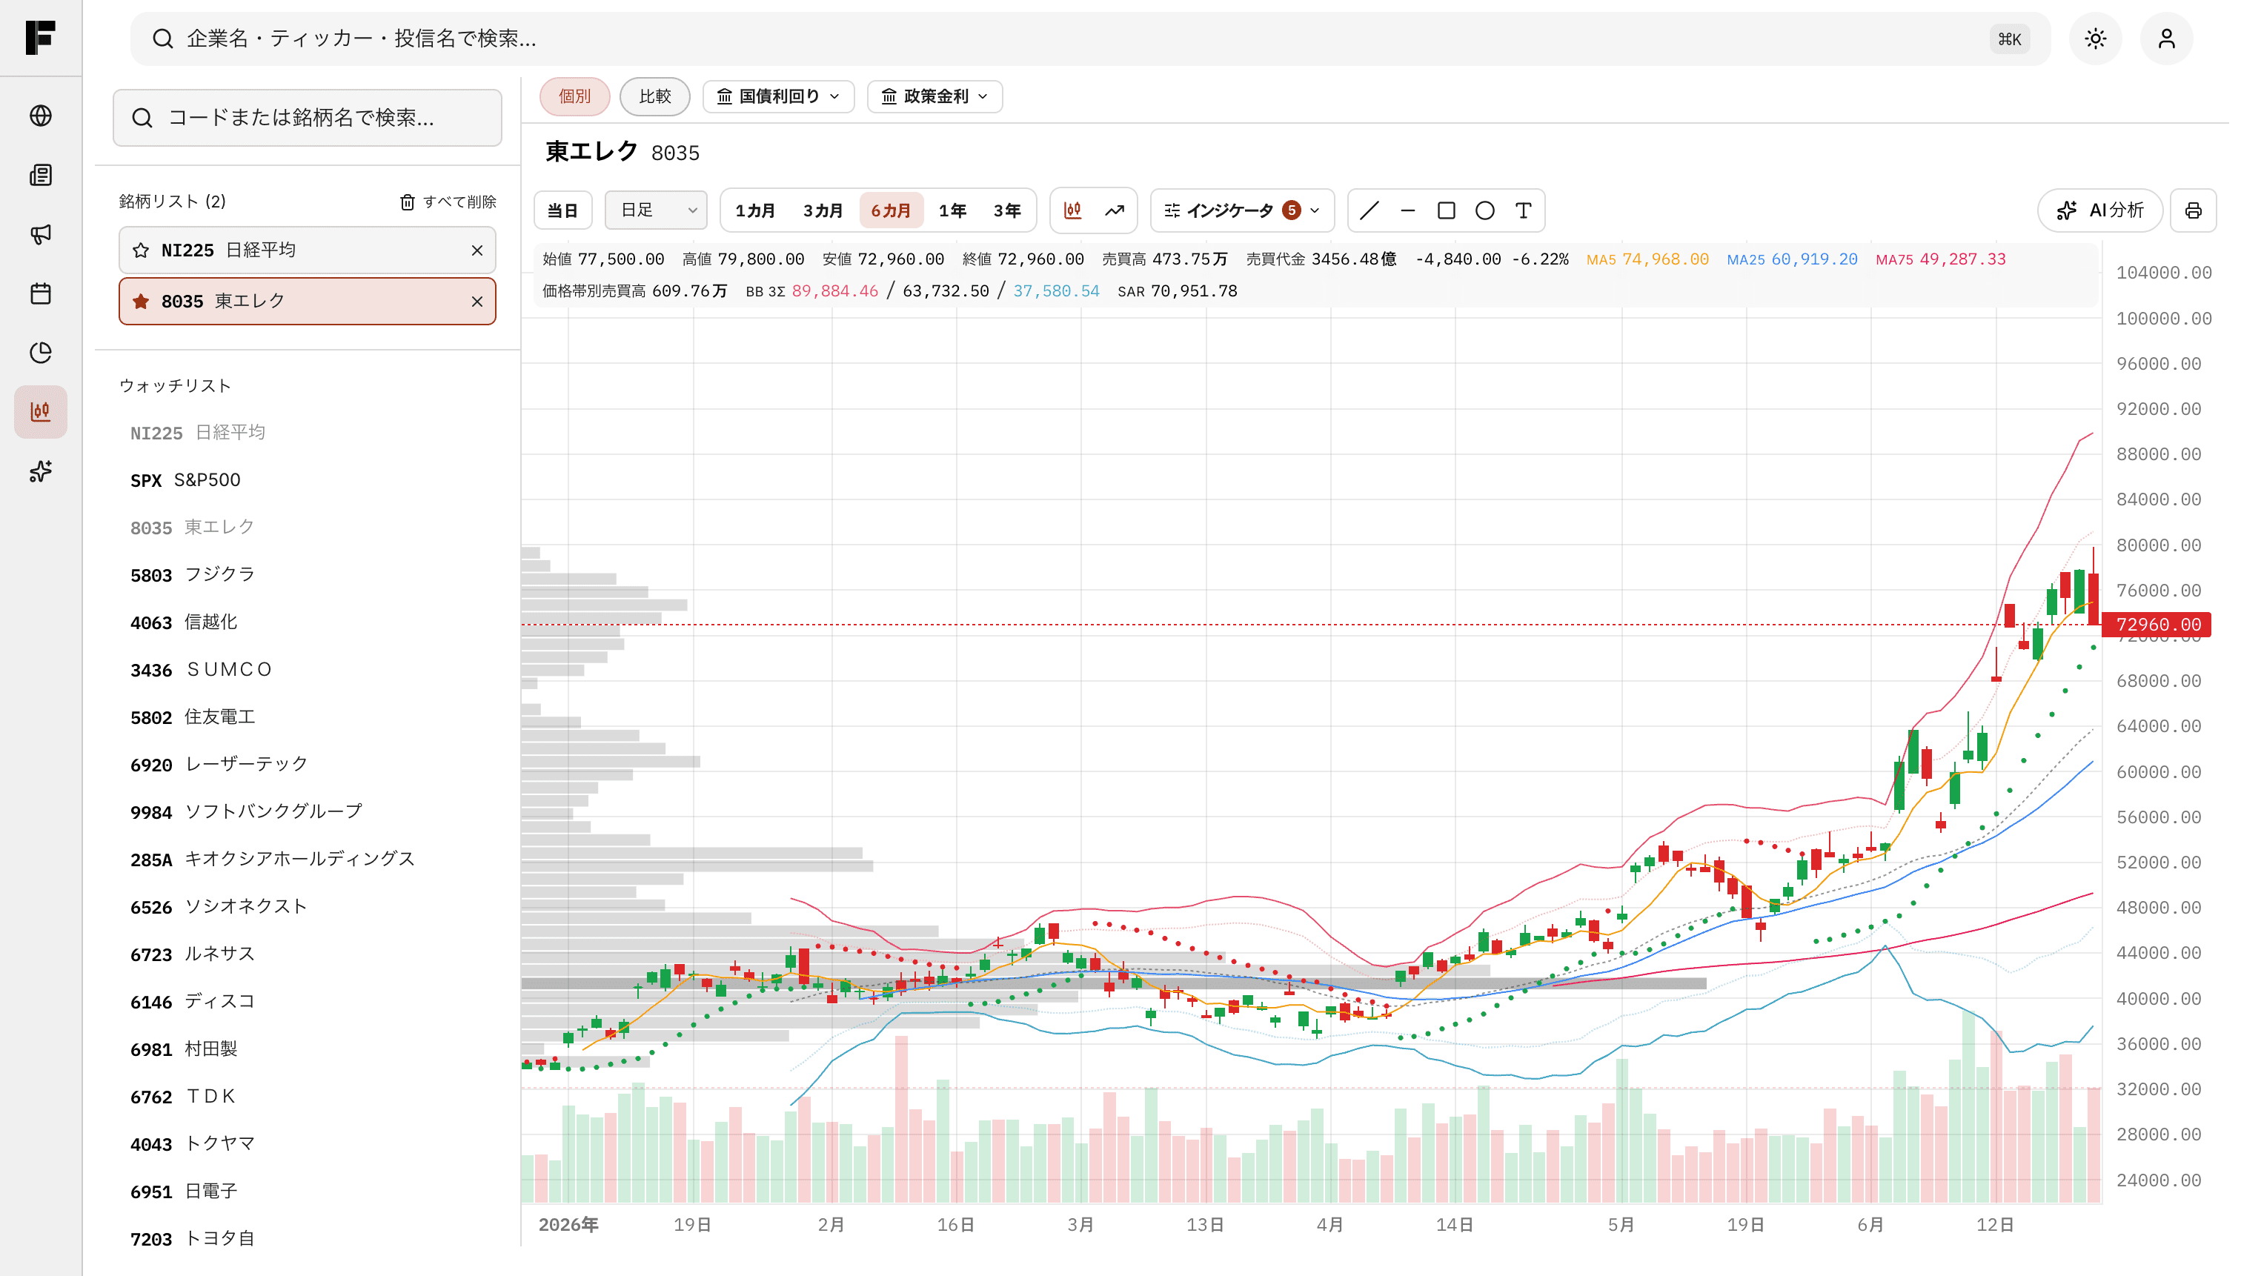
Task: Switch to 比較 mode
Action: pyautogui.click(x=654, y=96)
